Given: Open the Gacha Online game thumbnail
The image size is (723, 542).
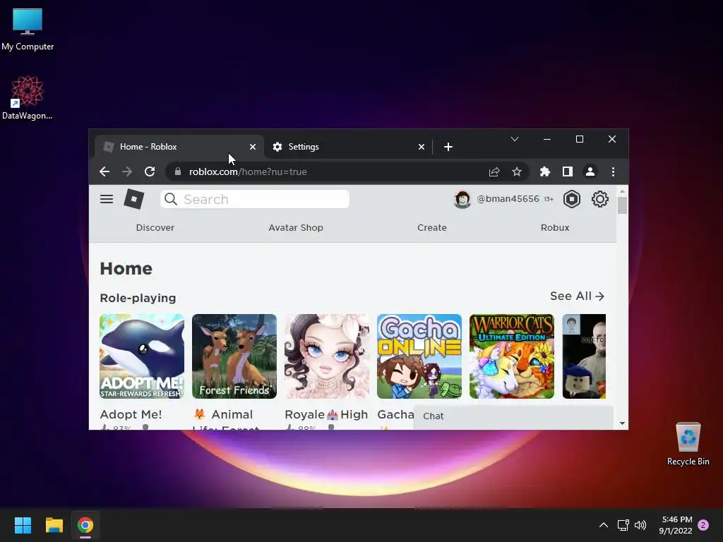Looking at the screenshot, I should coord(419,356).
